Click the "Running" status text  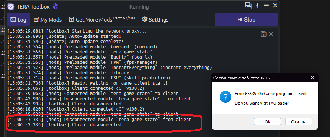click(x=139, y=7)
